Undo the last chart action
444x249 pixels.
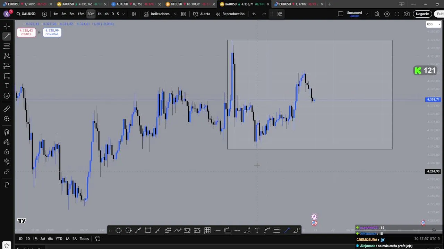point(254,14)
